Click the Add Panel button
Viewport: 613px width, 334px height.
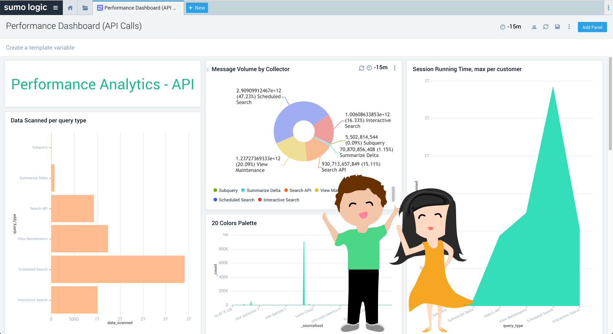[x=592, y=27]
